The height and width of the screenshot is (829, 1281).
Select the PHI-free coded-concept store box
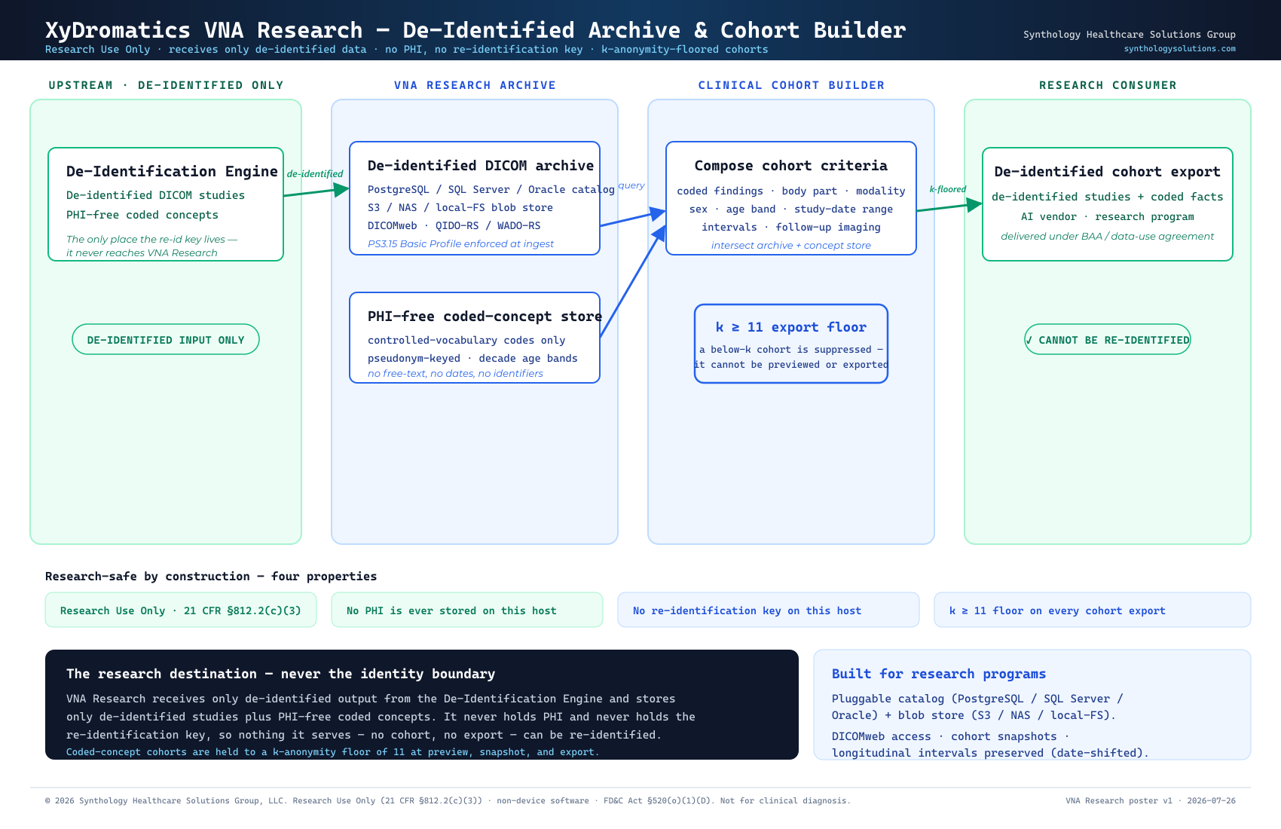pyautogui.click(x=475, y=338)
